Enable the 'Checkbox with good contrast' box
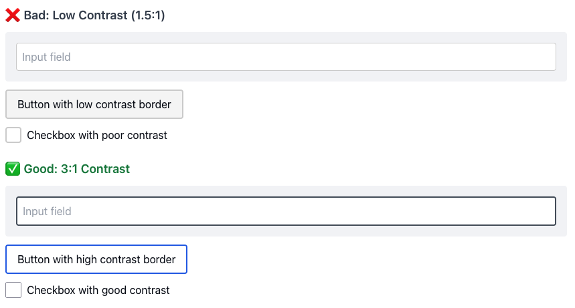 pos(13,290)
